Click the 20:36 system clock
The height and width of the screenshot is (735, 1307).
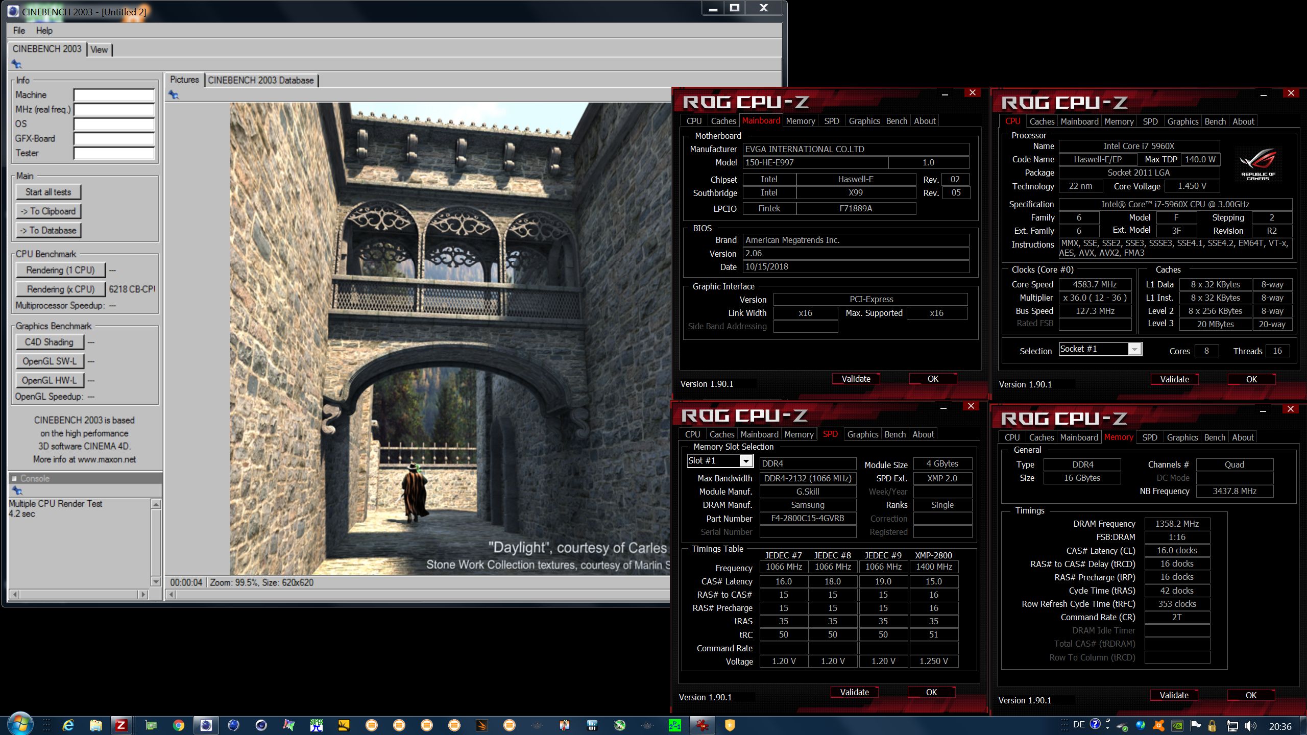(x=1280, y=727)
